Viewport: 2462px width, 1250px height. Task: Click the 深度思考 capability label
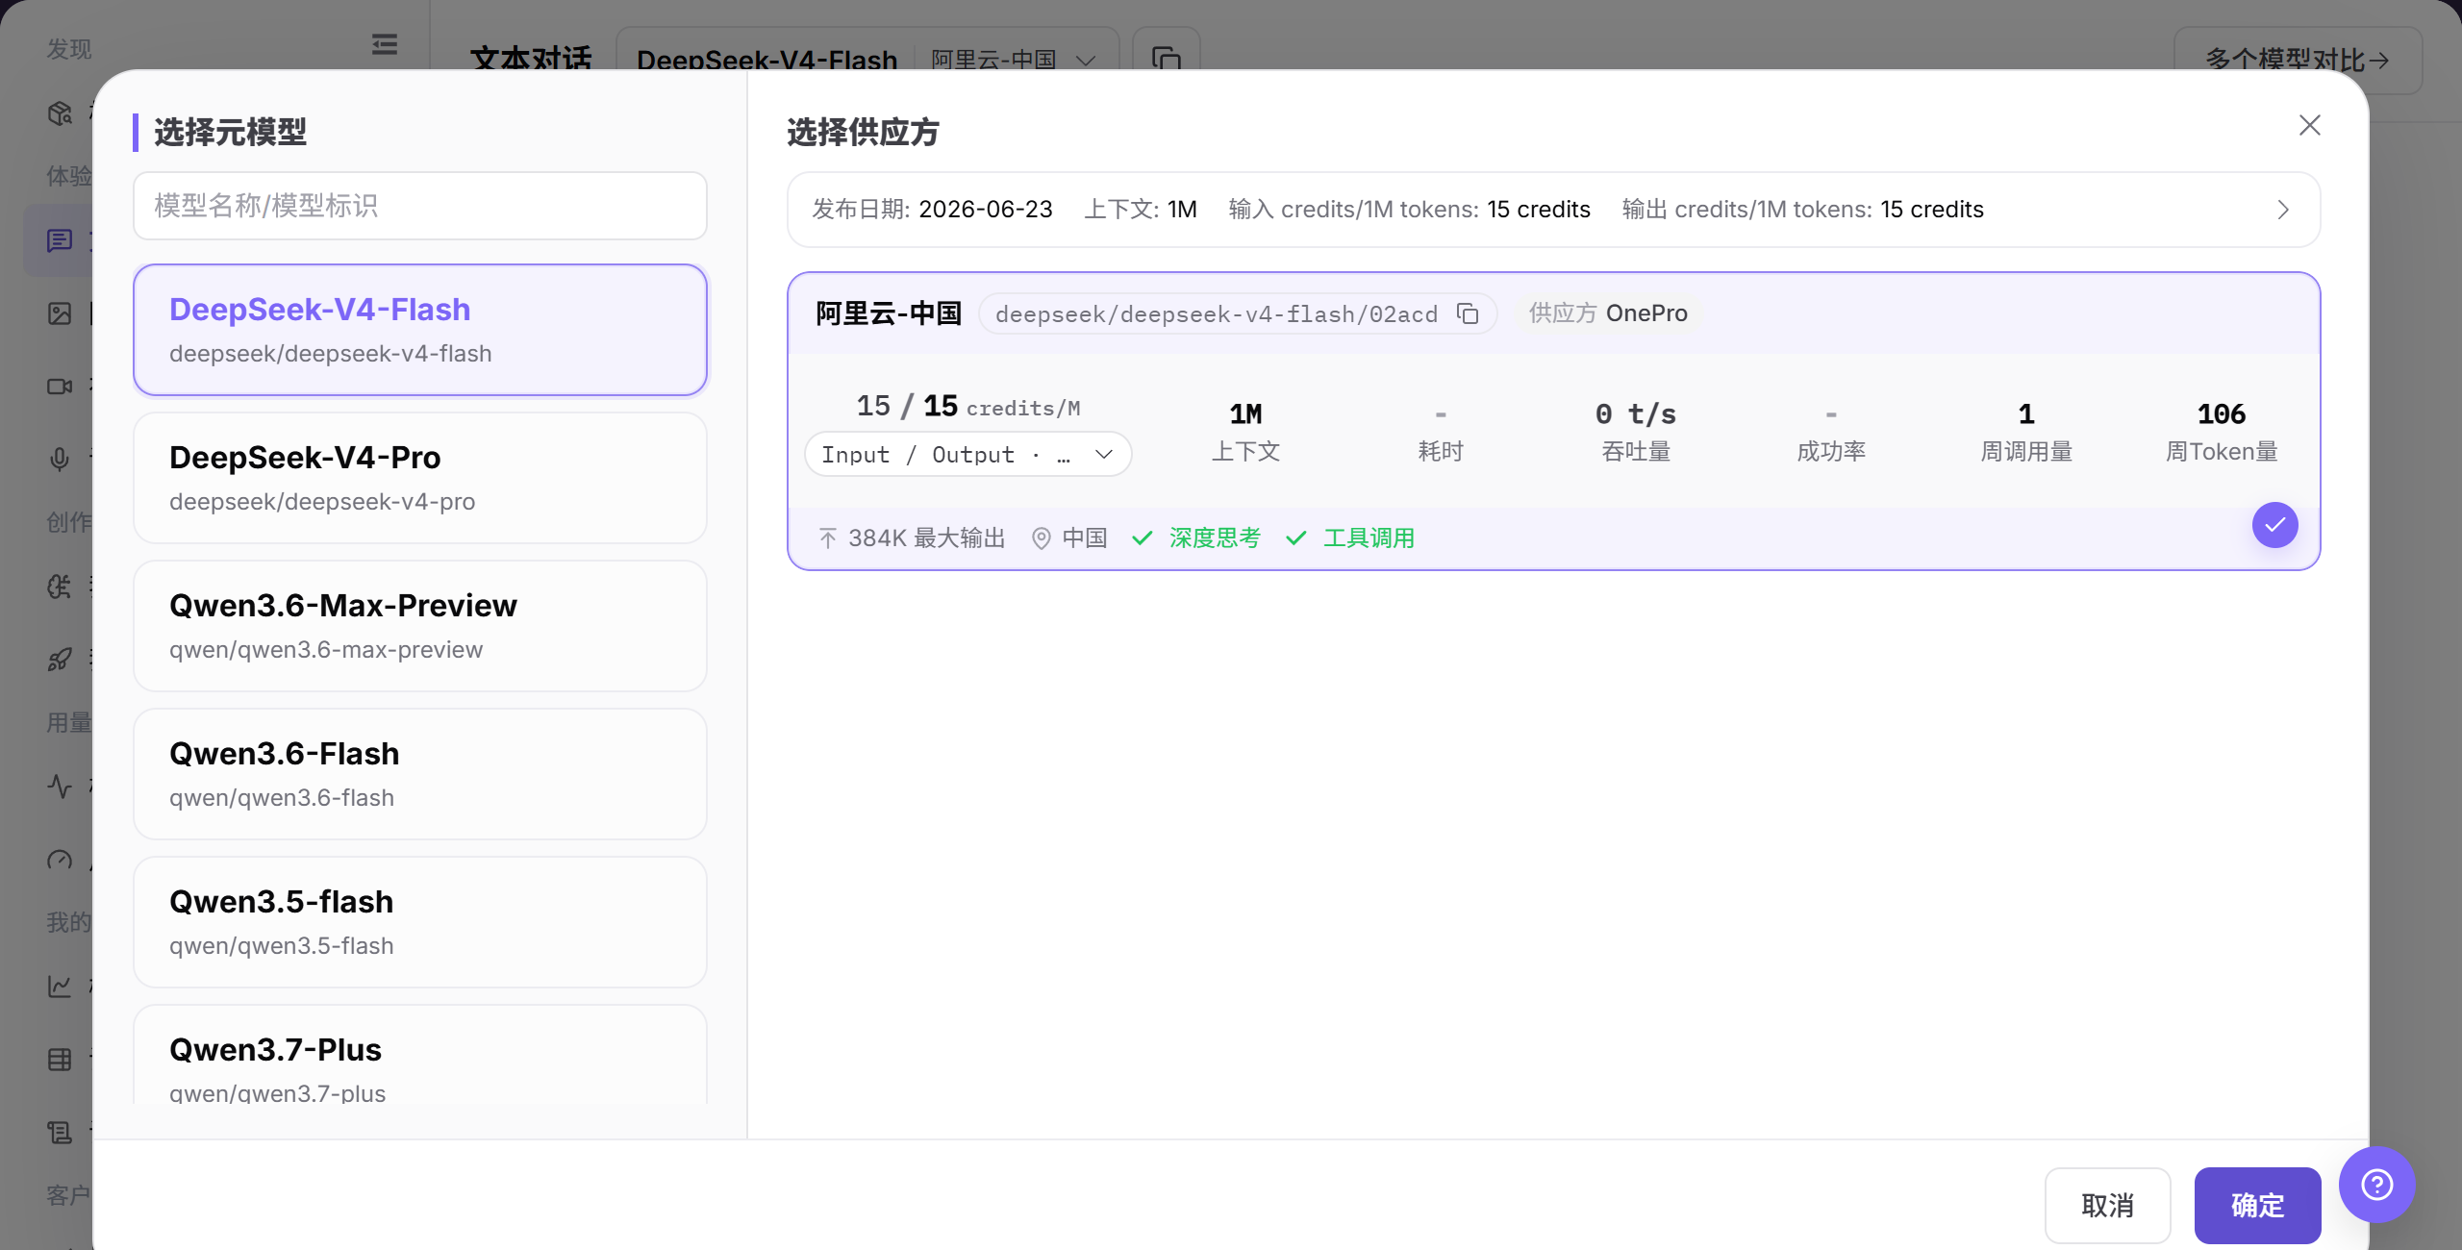click(1215, 538)
